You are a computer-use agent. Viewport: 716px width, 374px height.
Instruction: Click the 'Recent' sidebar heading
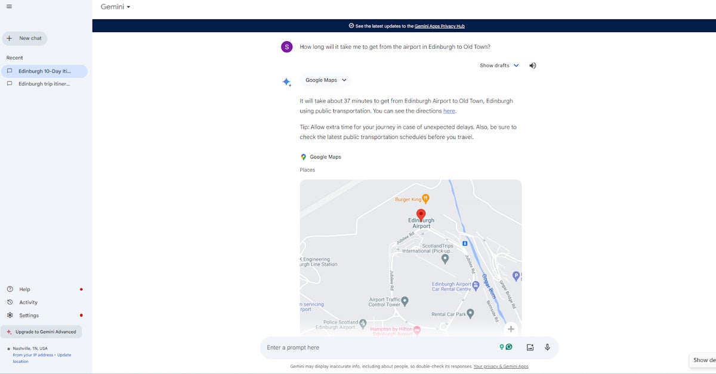click(15, 58)
